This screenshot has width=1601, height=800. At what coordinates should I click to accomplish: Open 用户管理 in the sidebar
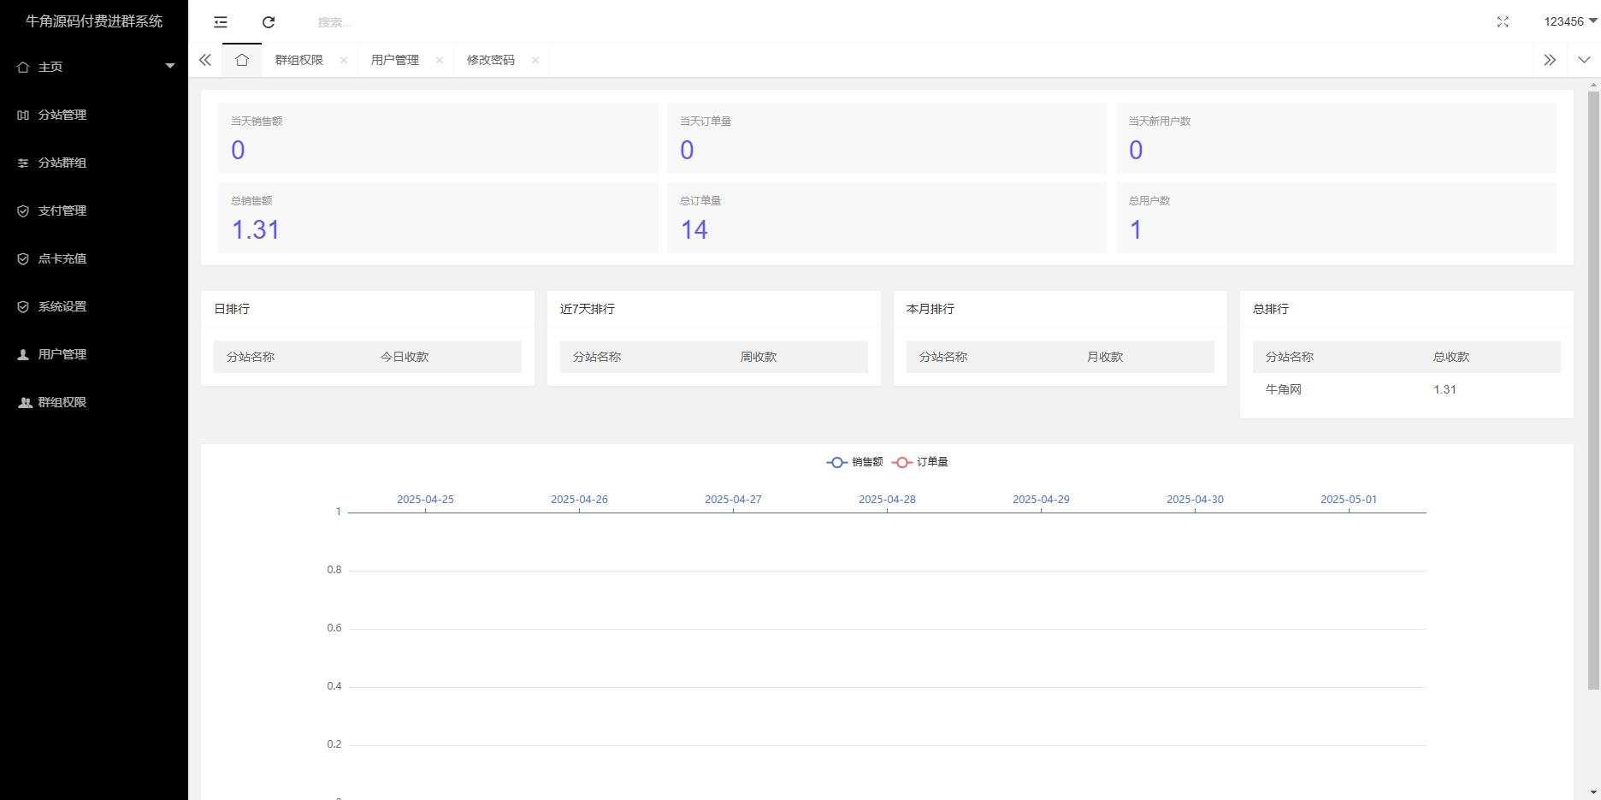(x=94, y=354)
